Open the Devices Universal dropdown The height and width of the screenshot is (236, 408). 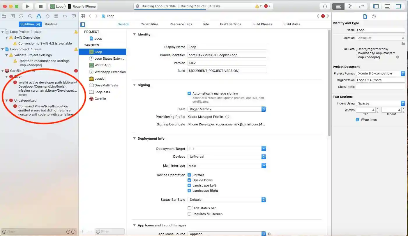pos(227,157)
